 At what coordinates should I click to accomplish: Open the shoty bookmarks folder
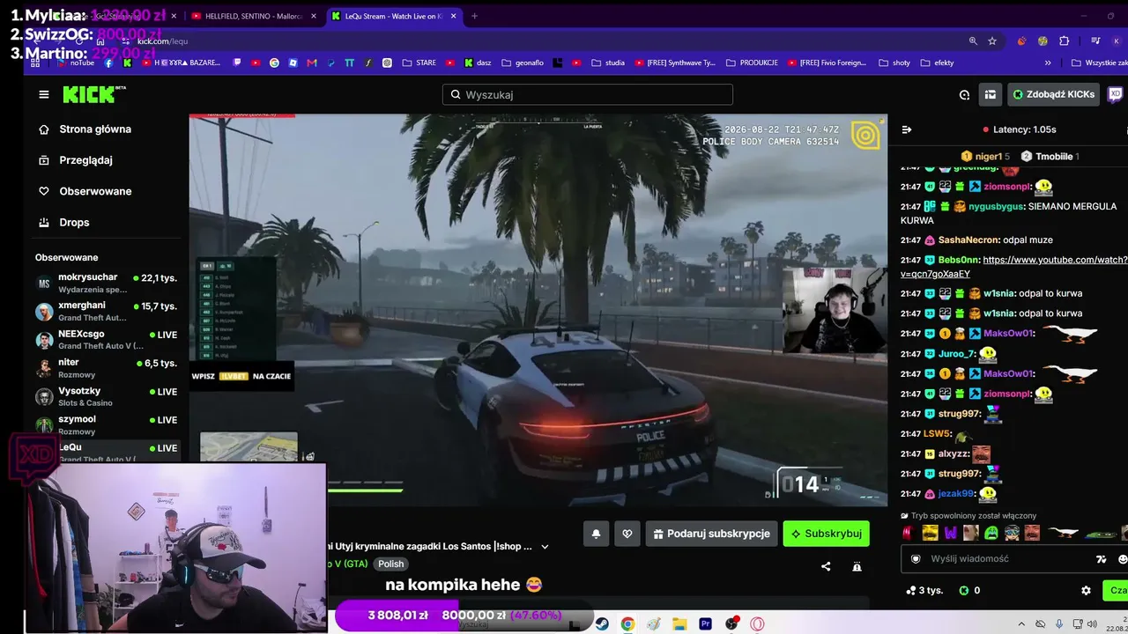pos(894,63)
